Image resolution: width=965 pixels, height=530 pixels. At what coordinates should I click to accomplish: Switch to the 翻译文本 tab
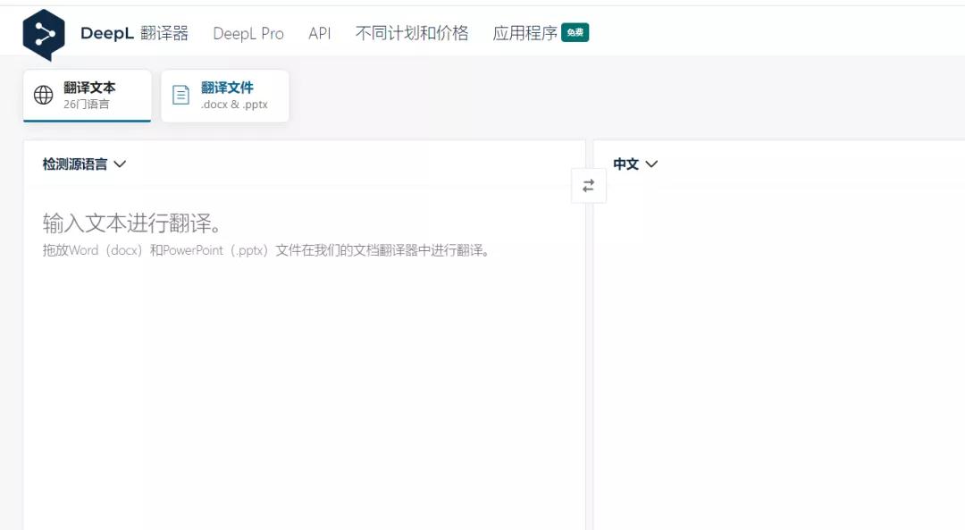[x=88, y=96]
